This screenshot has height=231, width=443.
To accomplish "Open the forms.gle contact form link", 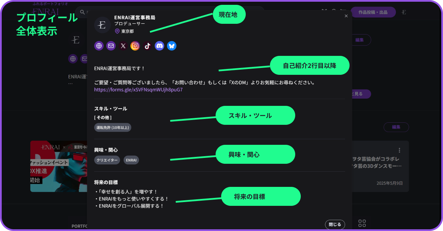I will coord(138,90).
